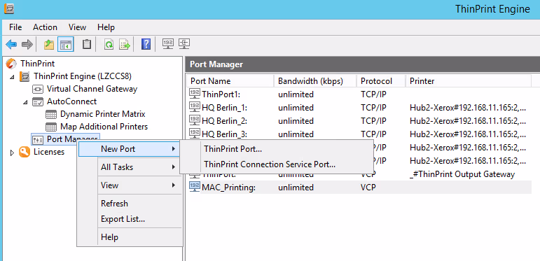Click the Virtual Channel Gateway icon
540x261 pixels.
38,89
